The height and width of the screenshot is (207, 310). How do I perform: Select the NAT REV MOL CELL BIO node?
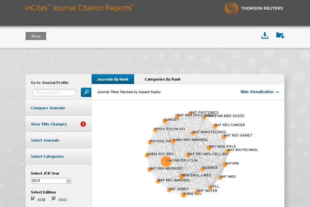point(188,155)
